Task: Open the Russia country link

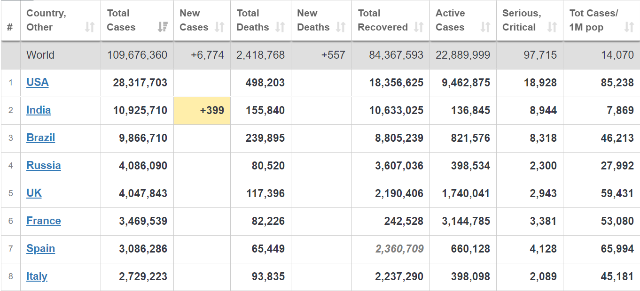Action: [44, 166]
